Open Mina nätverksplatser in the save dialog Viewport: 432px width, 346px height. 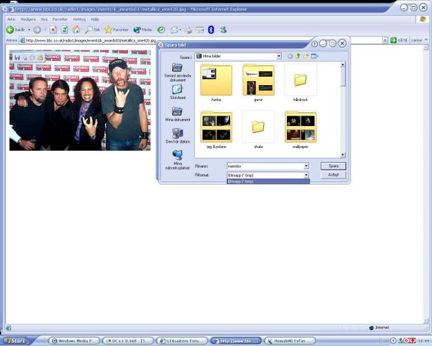[x=177, y=156]
